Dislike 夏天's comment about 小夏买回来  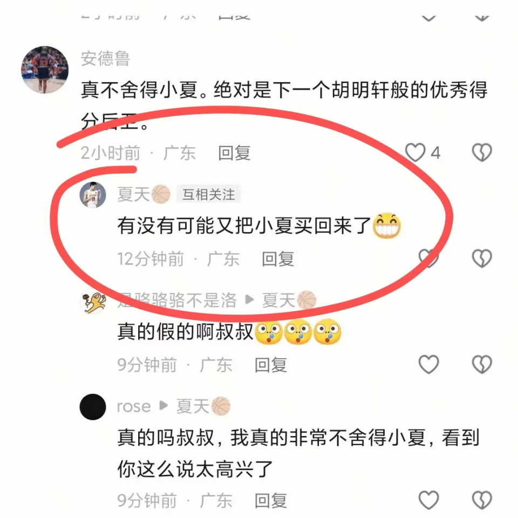click(482, 258)
